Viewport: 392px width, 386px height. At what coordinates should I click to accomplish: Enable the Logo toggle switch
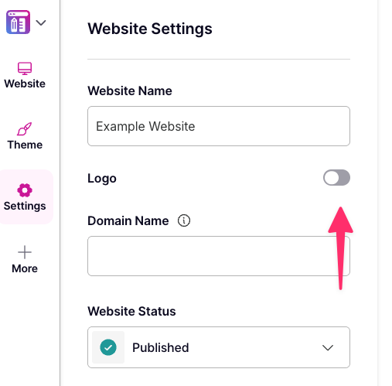click(x=336, y=177)
